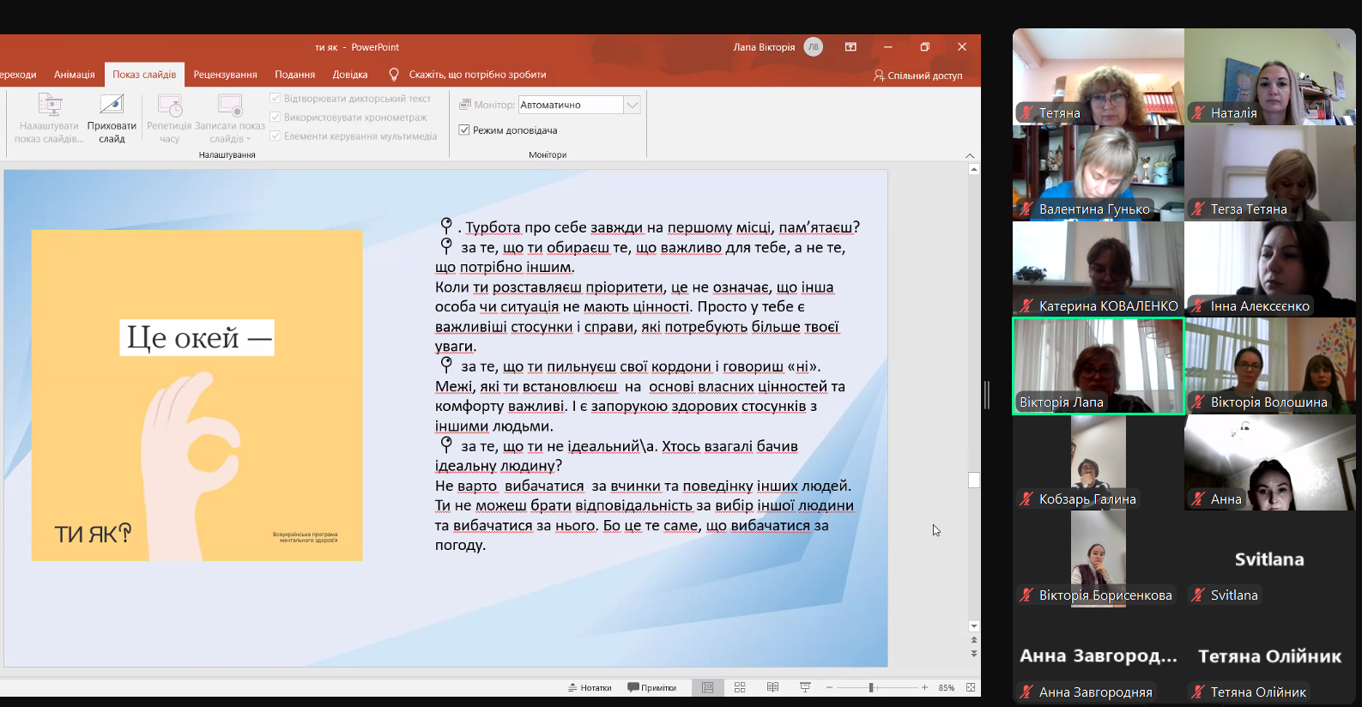Go to next slide double-arrow button

click(x=973, y=653)
